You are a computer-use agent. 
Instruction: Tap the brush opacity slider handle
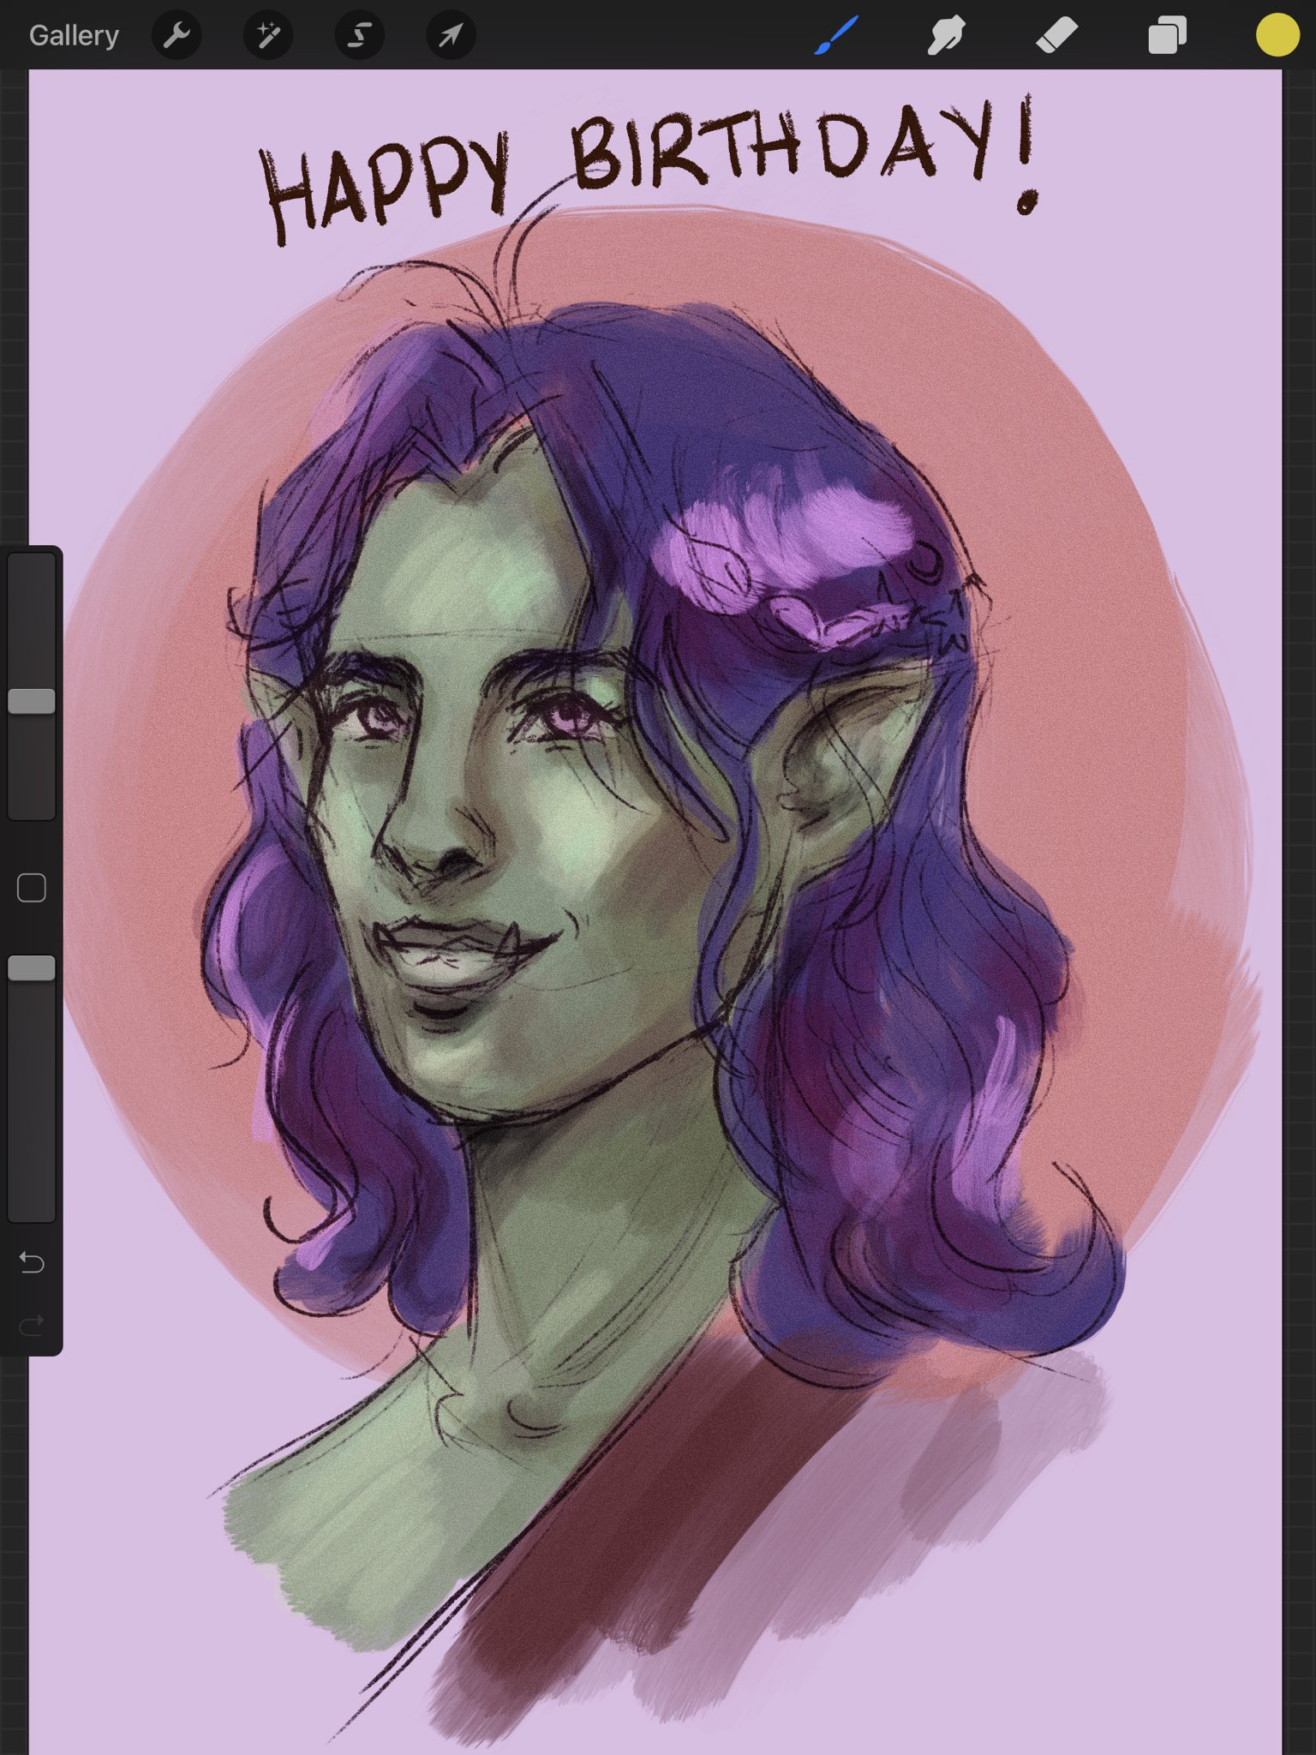click(32, 968)
